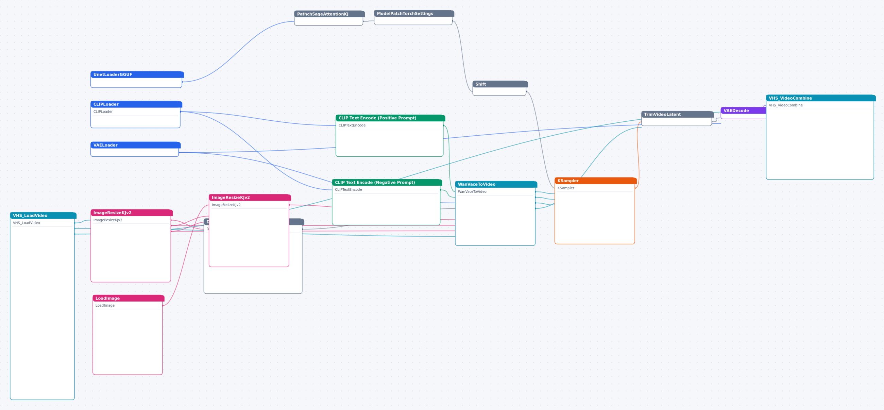Select the ModelPatchTorchSettings node header
Viewport: 884px width, 410px height.
tap(414, 13)
